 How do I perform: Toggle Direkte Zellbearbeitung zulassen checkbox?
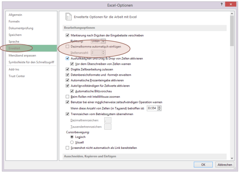coord(67,70)
